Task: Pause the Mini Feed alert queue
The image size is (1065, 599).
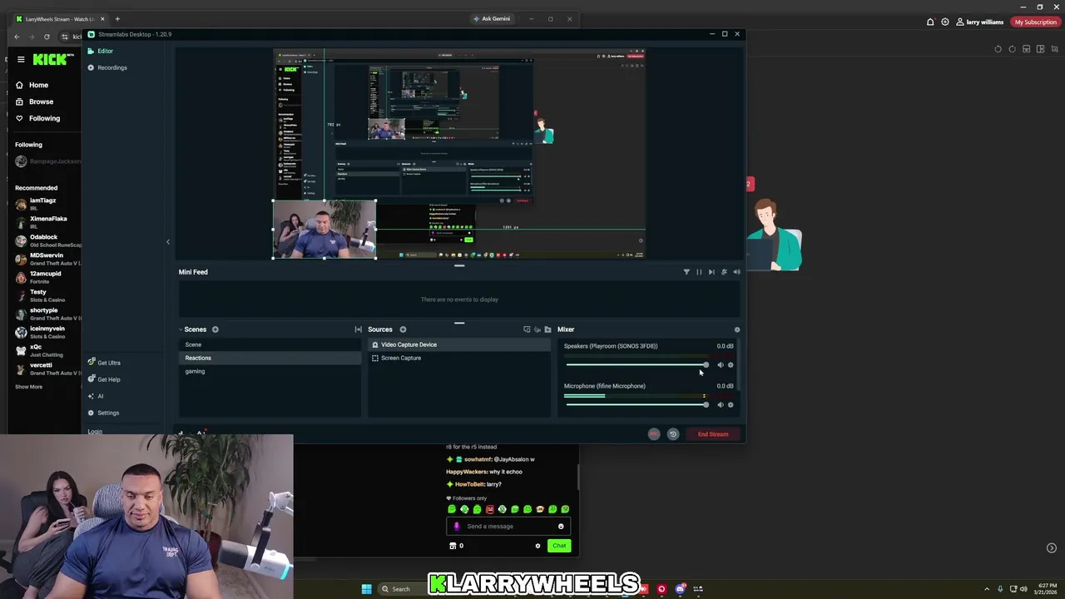Action: (699, 272)
